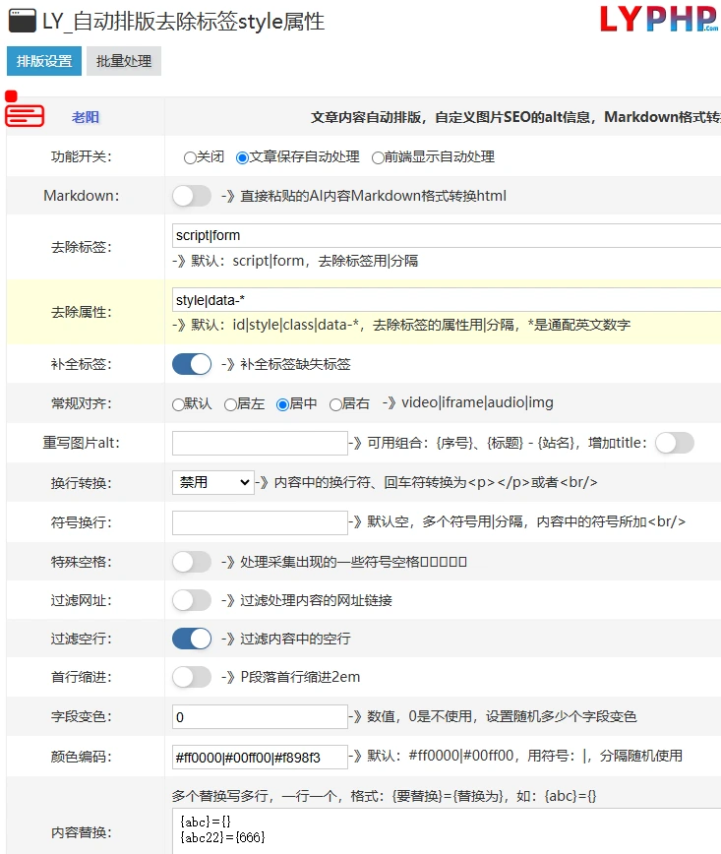Click the '过滤处理内容的网址链接' description
This screenshot has height=854, width=721.
tap(316, 600)
